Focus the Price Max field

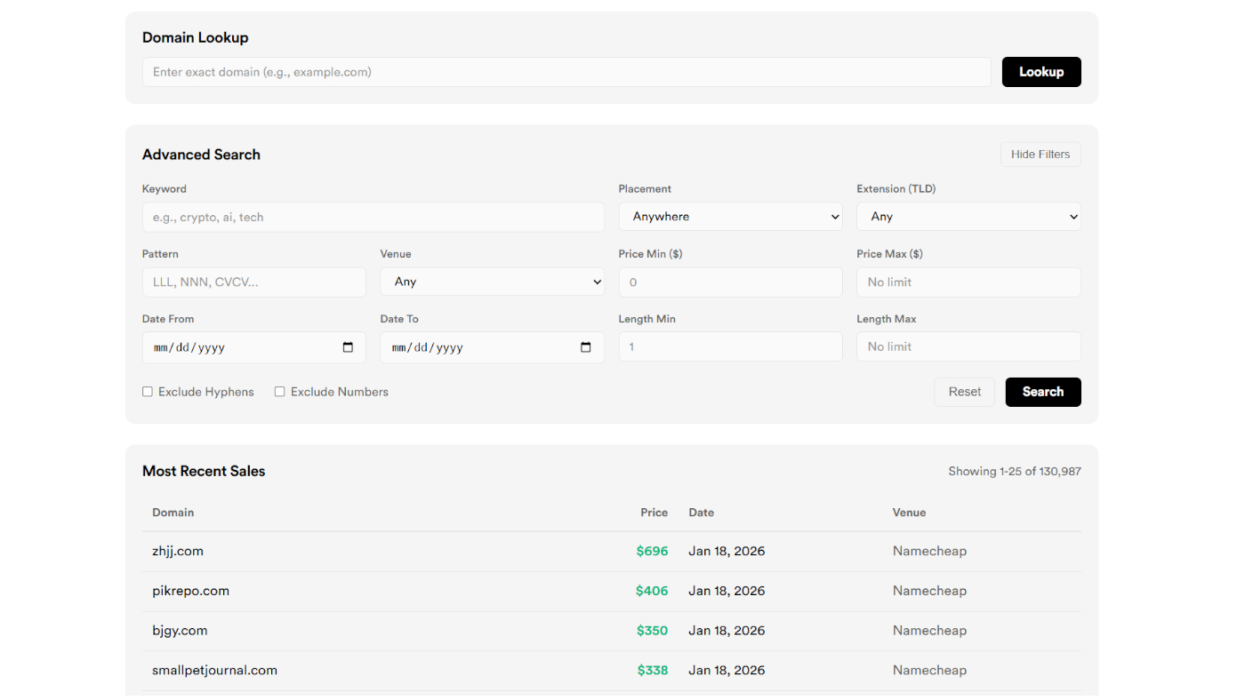[x=968, y=282]
